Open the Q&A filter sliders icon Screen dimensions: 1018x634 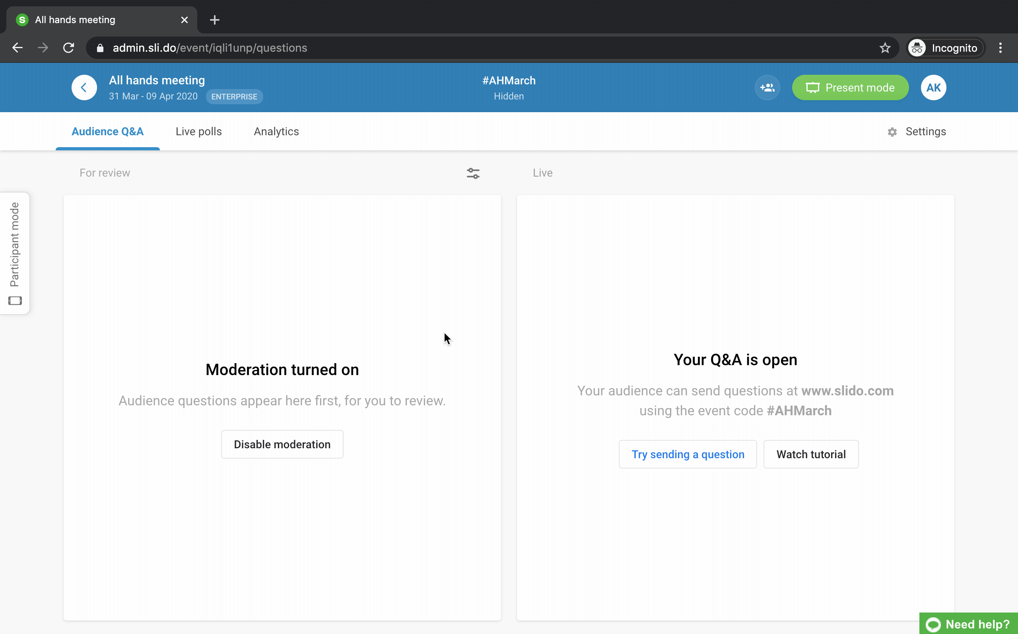473,173
